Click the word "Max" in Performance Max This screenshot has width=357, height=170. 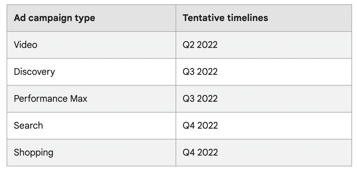coord(78,98)
